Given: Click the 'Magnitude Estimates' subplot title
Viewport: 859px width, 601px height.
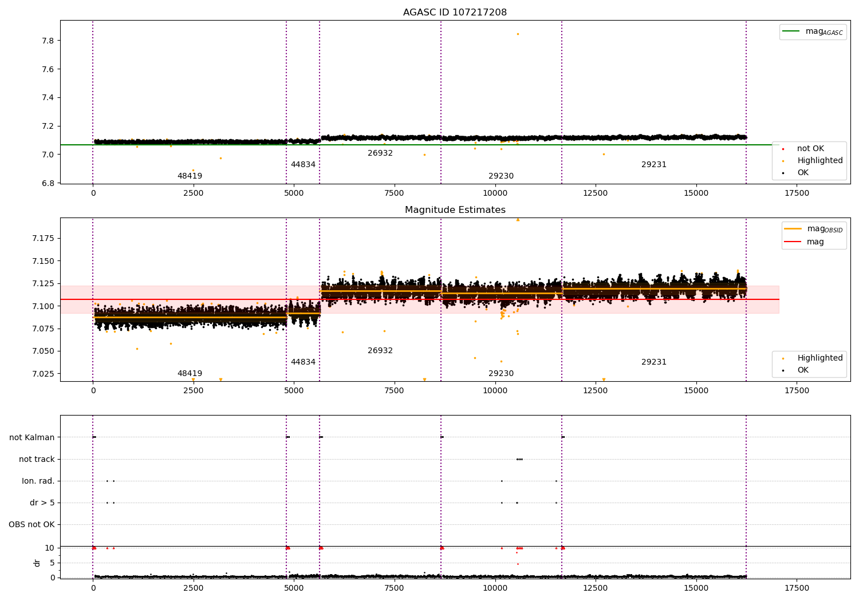Looking at the screenshot, I should 455,210.
